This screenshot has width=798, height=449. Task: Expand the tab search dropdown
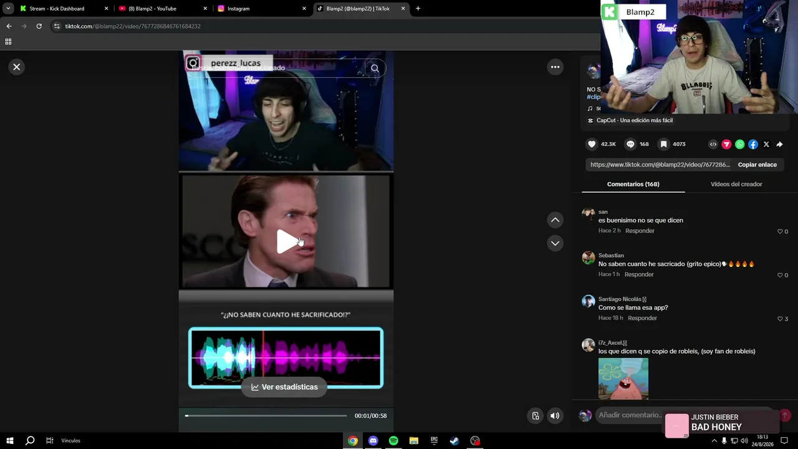tap(8, 9)
